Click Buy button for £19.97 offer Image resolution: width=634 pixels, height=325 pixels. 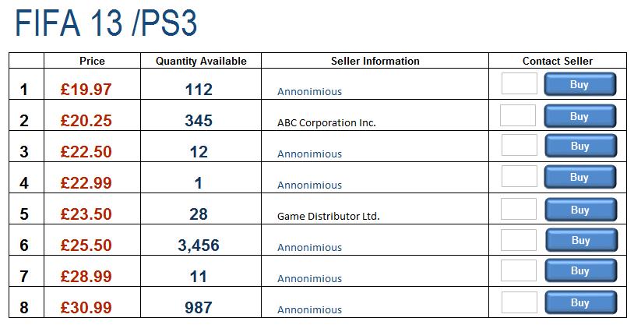[x=579, y=84]
